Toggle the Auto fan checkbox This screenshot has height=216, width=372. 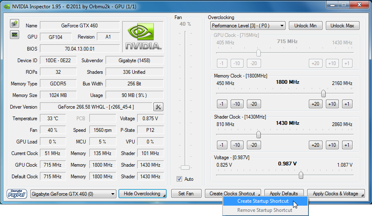click(x=180, y=179)
